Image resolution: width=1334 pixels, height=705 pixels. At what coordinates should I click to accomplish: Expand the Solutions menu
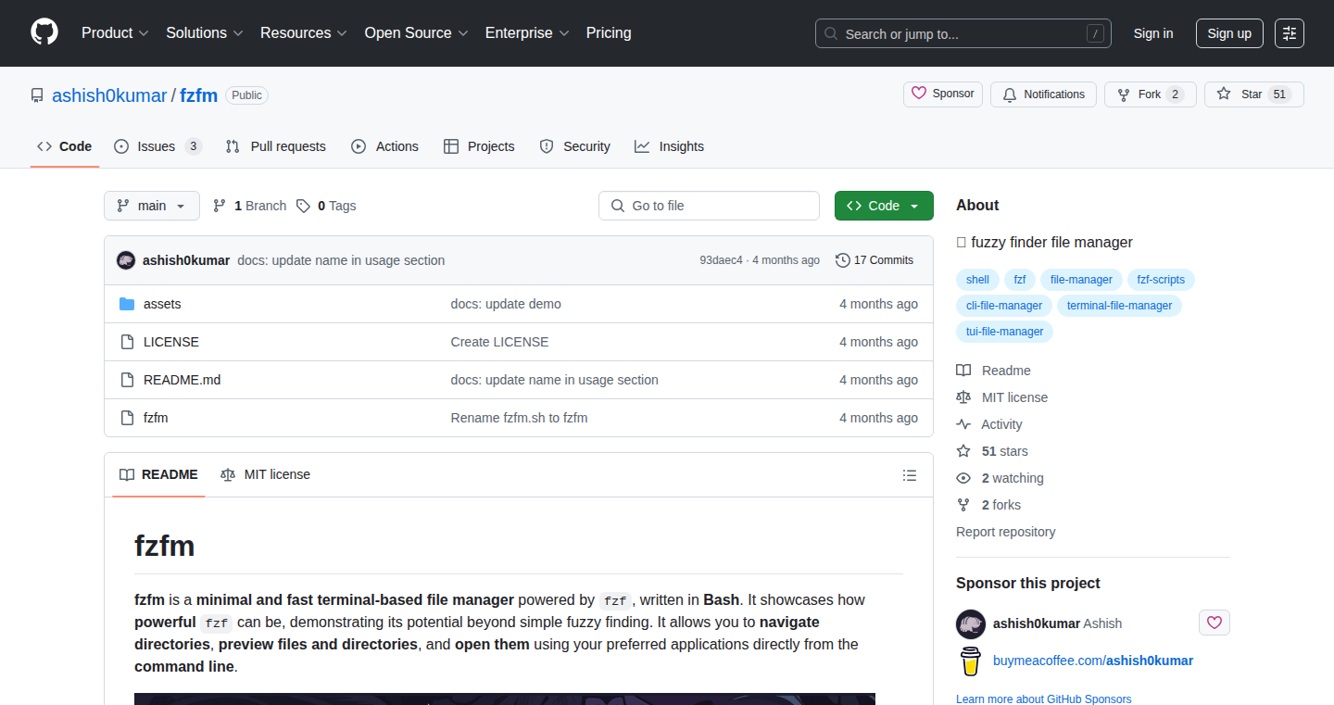[x=205, y=32]
